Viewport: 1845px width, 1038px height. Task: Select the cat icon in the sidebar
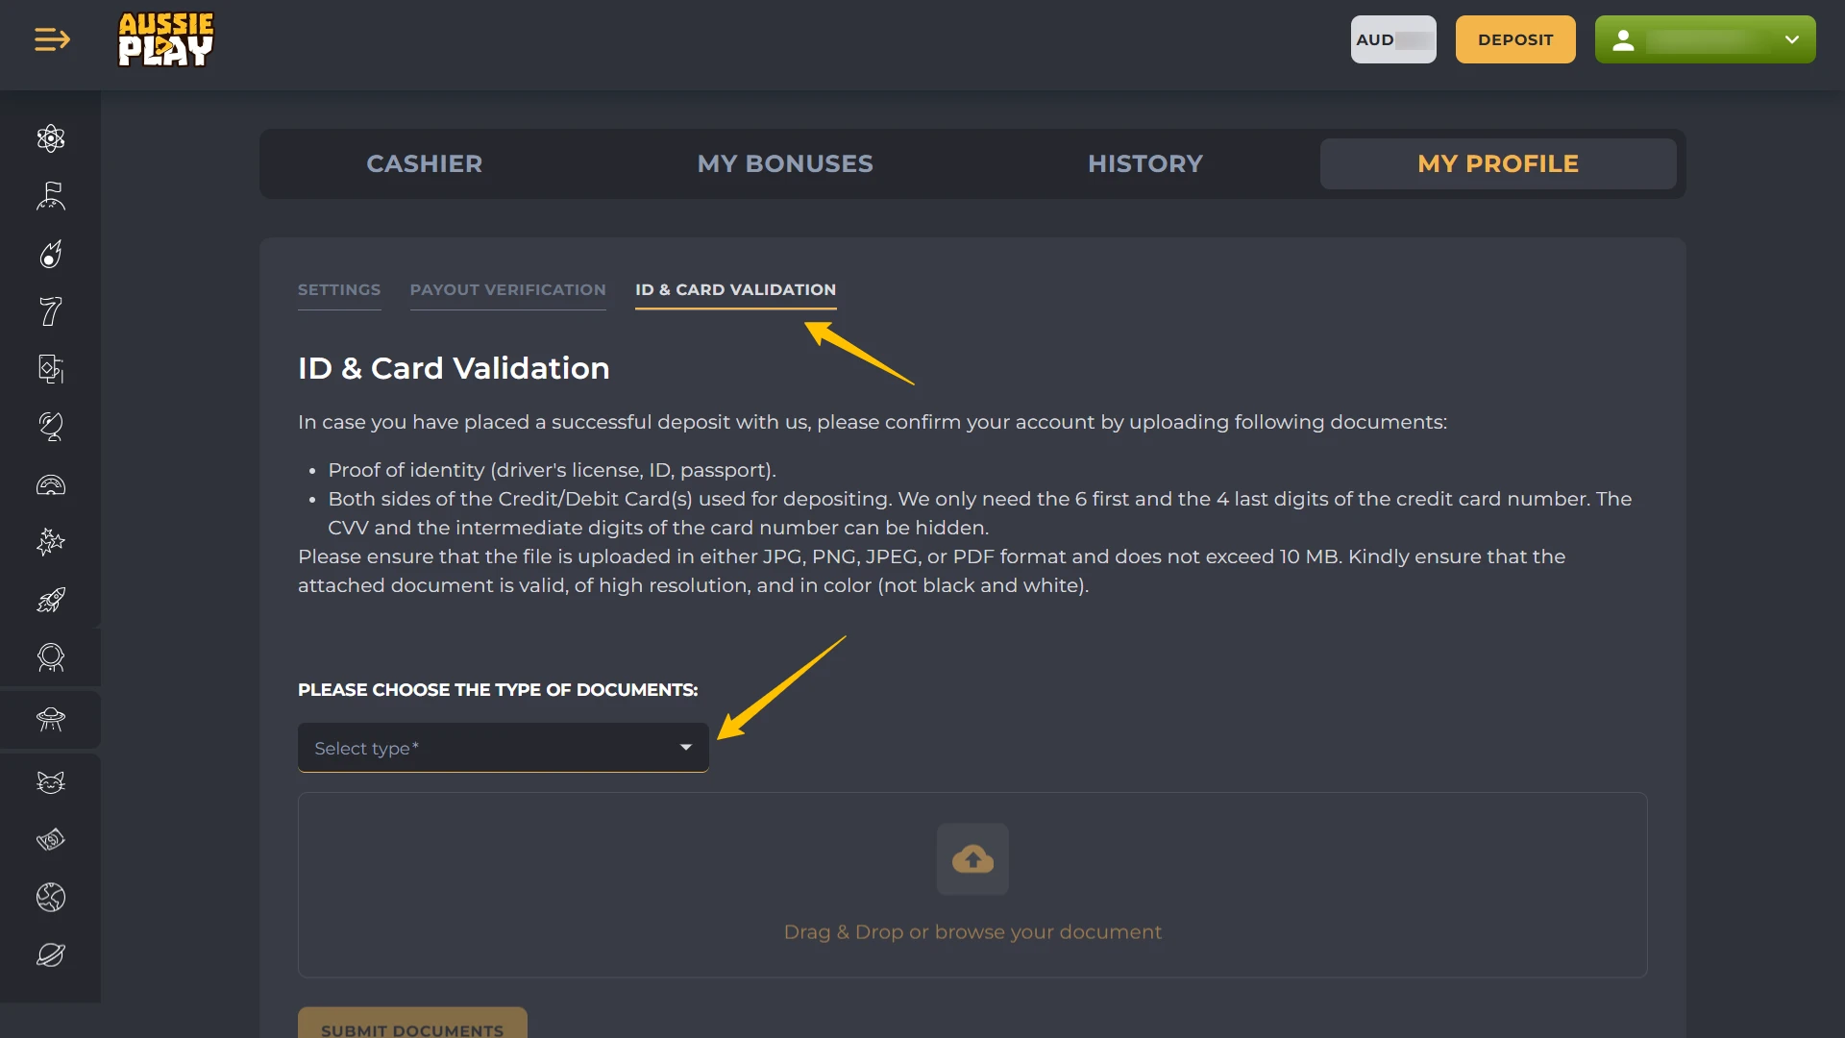click(51, 781)
